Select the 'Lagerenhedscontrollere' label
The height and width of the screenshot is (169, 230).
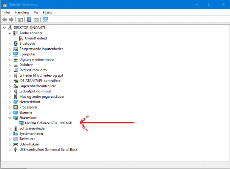[x=38, y=86]
